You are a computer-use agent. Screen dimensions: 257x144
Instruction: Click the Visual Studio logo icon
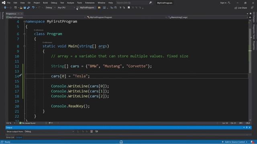(4, 3)
